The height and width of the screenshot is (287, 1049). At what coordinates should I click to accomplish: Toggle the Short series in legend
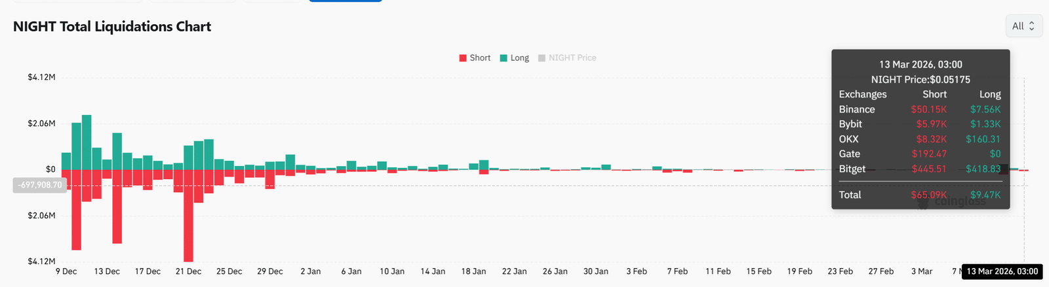(x=475, y=58)
